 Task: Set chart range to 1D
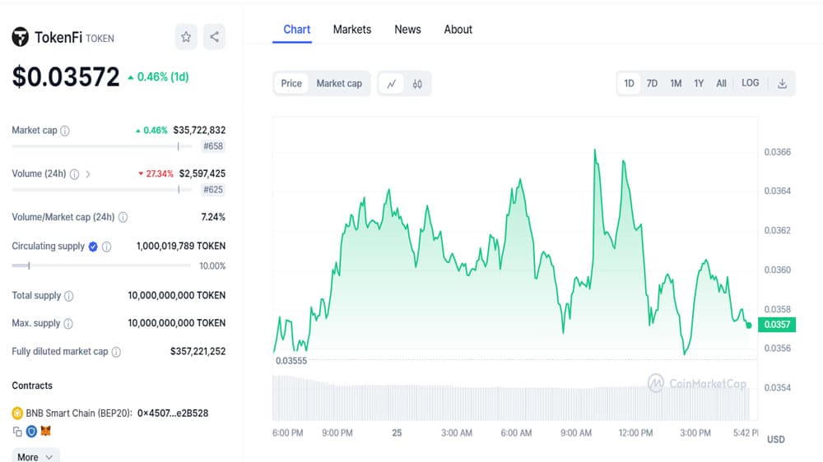tap(630, 83)
